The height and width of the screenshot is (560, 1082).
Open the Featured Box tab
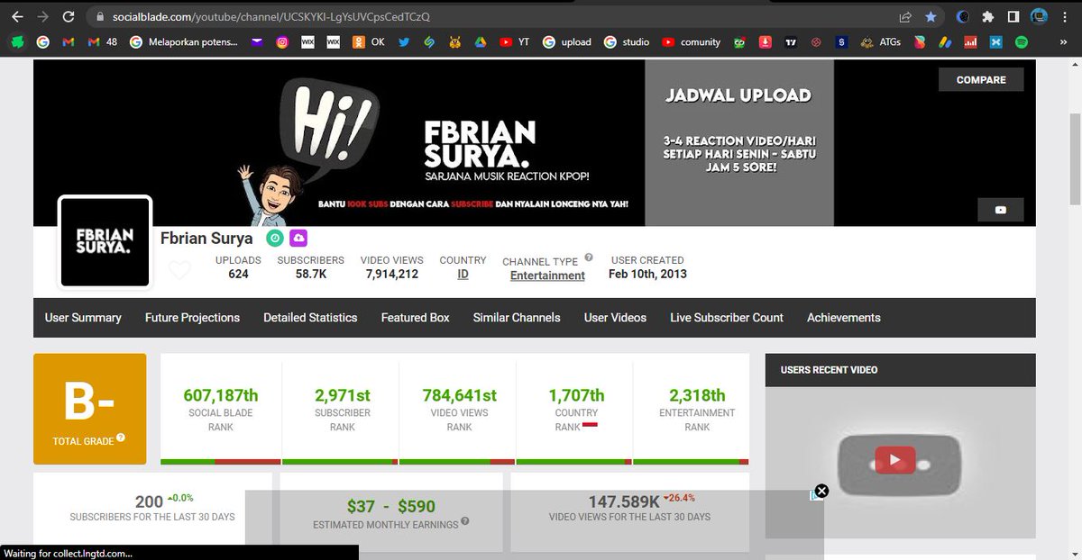tap(415, 318)
